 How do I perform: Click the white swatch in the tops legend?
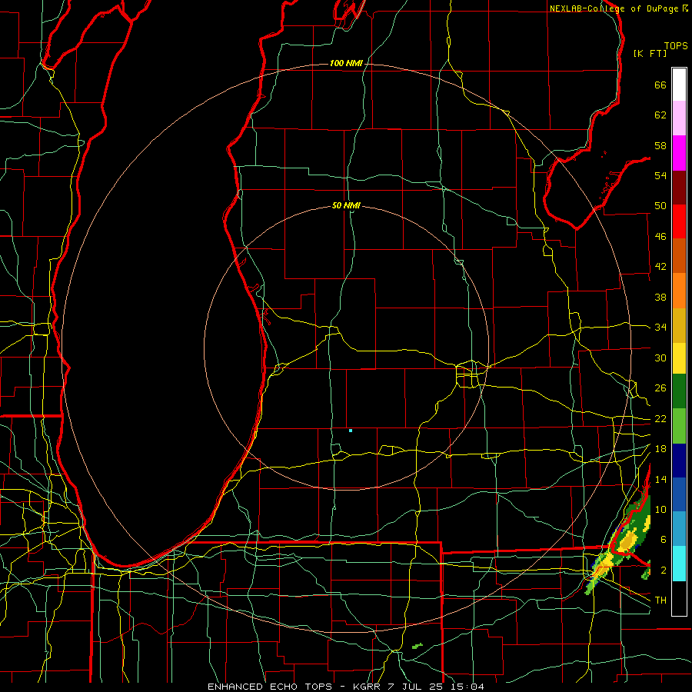coord(679,85)
